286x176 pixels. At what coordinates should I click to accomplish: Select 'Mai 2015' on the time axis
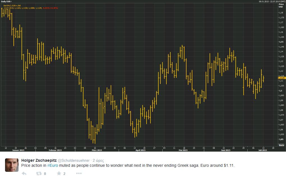182,150
